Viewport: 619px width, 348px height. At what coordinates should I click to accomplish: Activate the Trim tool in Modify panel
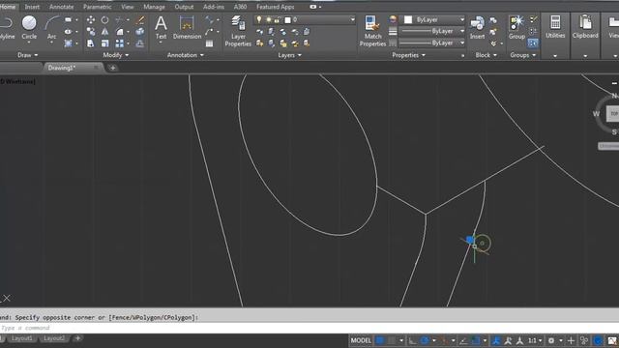[x=119, y=19]
